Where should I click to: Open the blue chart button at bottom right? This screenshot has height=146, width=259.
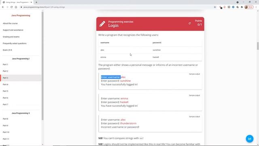(249, 139)
